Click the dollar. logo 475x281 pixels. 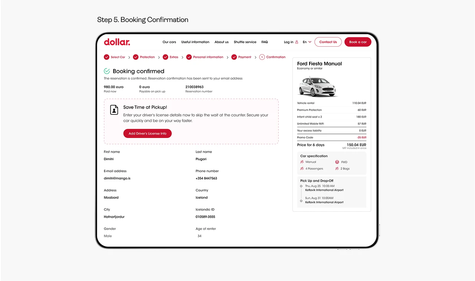[x=117, y=42]
